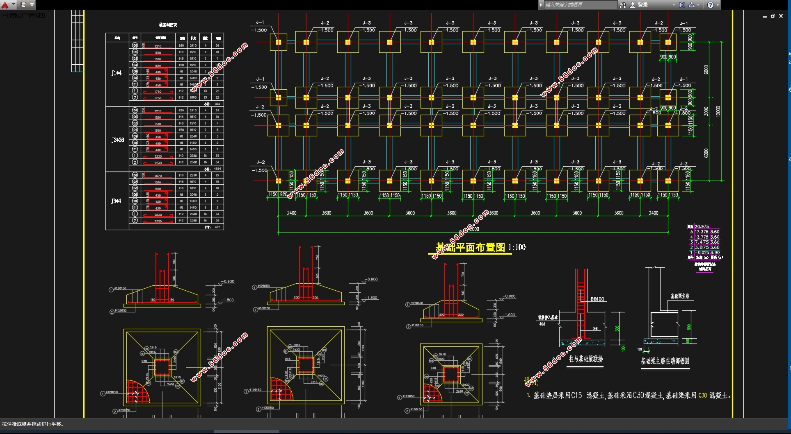Viewport: 791px width, 434px height.
Task: Select the J3*4 table row label
Action: pos(117,201)
